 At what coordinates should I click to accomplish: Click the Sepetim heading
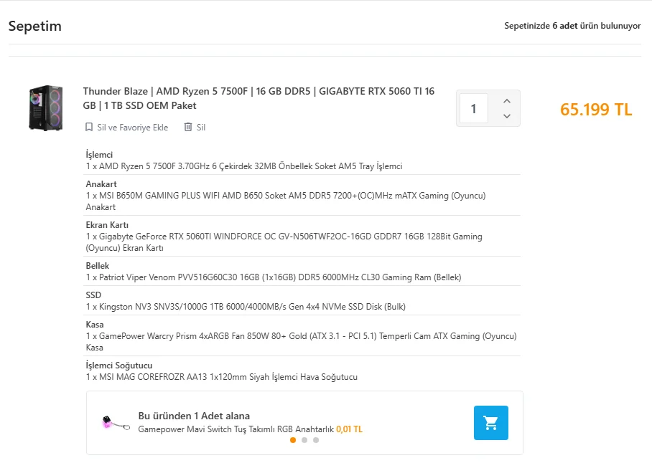click(x=35, y=26)
